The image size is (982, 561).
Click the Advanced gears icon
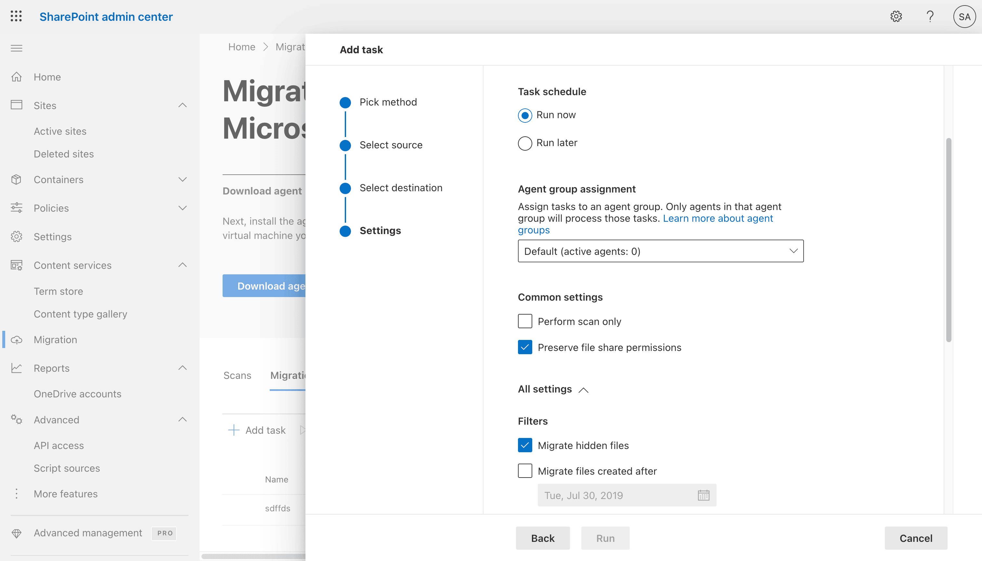(x=16, y=419)
